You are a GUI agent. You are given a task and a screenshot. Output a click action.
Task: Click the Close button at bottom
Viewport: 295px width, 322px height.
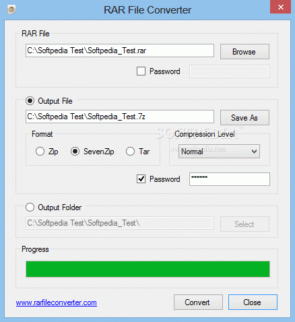[253, 302]
